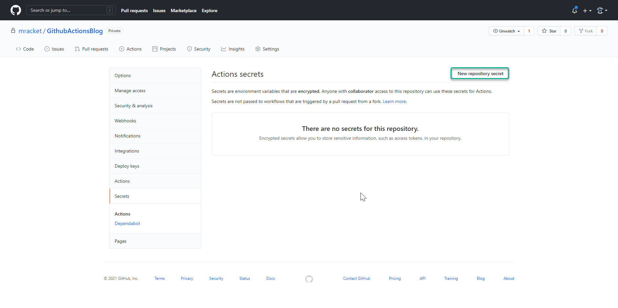Open Docs footer link
Viewport: 618px width, 308px height.
coord(271,278)
